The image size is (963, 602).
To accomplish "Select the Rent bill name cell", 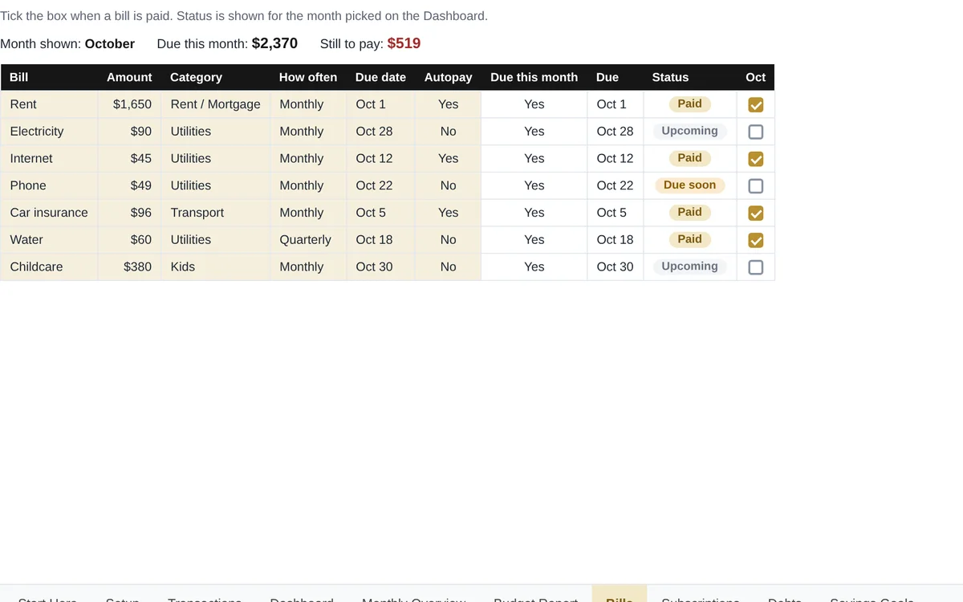I will [x=49, y=104].
